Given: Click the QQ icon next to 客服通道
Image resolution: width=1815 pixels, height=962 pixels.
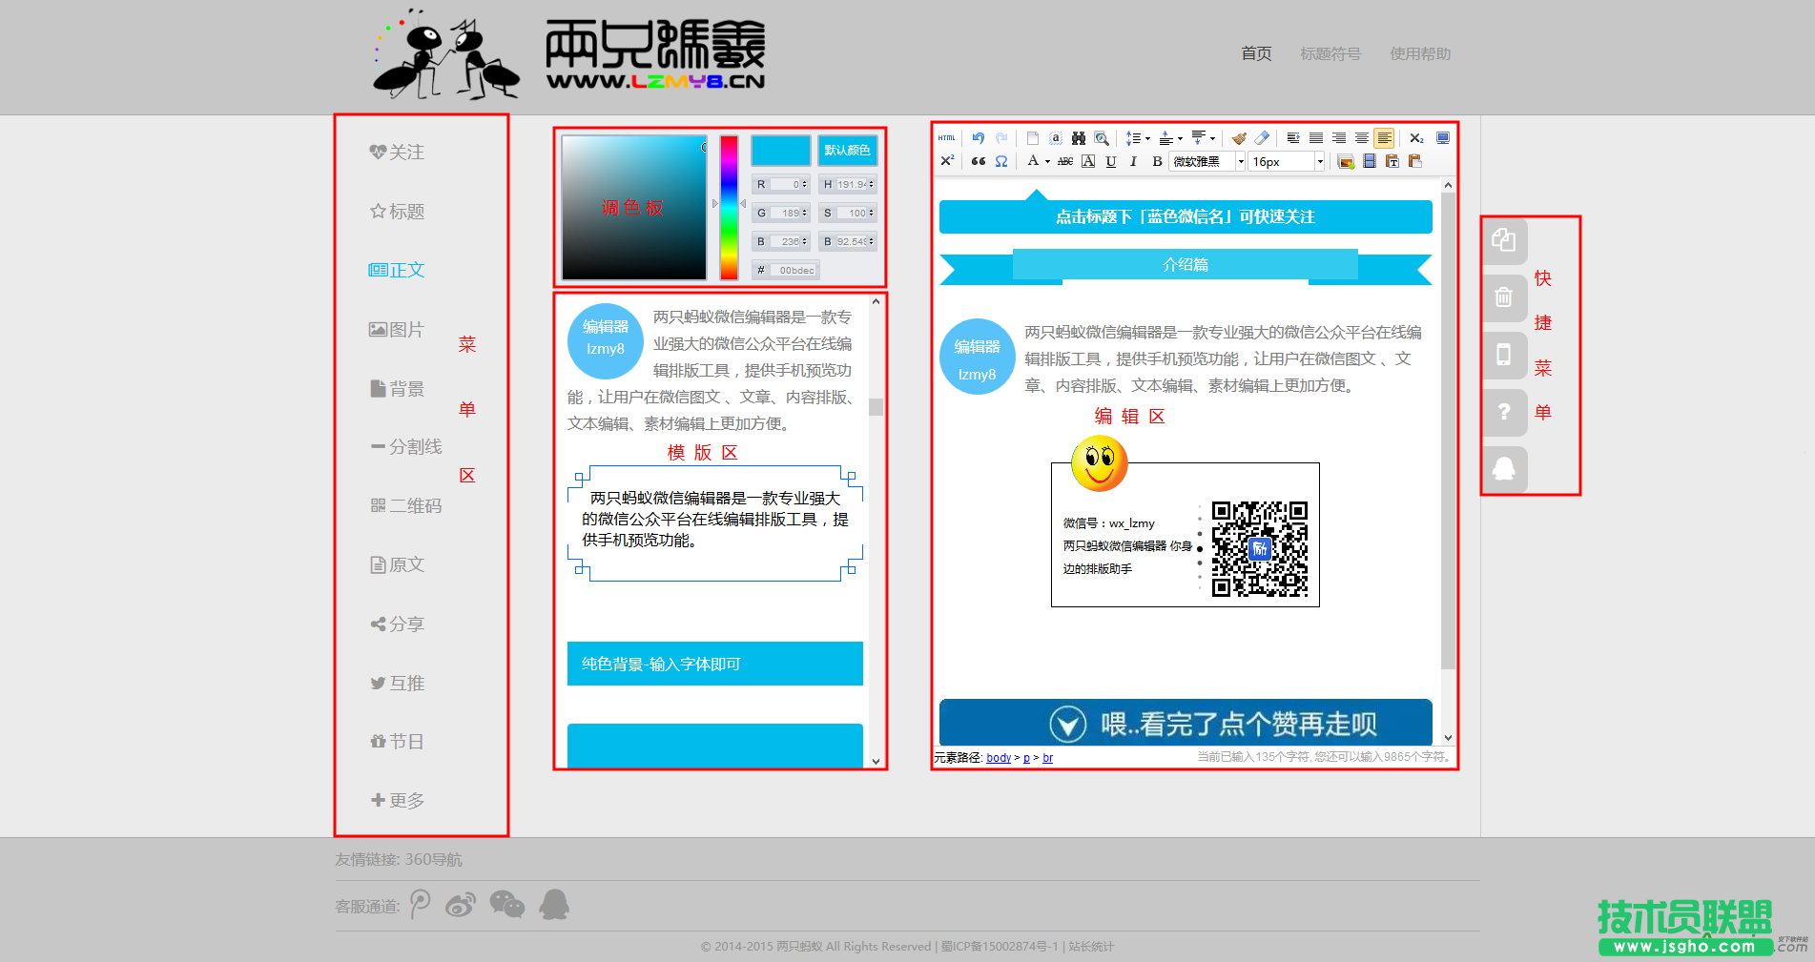Looking at the screenshot, I should pyautogui.click(x=554, y=905).
